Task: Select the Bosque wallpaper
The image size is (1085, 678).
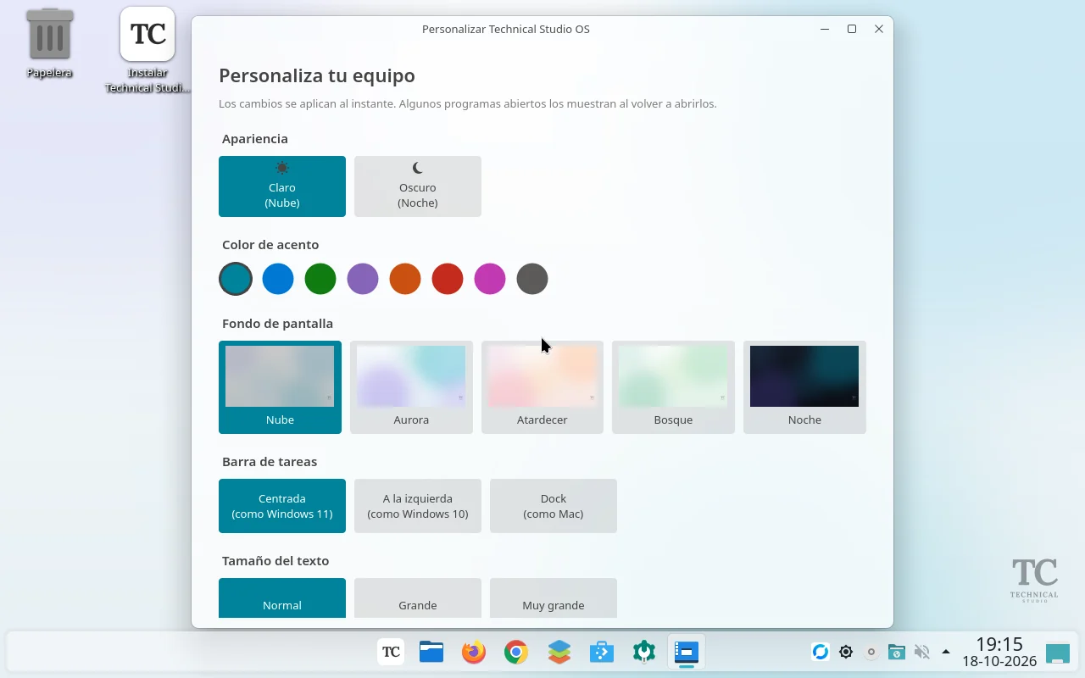Action: pyautogui.click(x=673, y=387)
